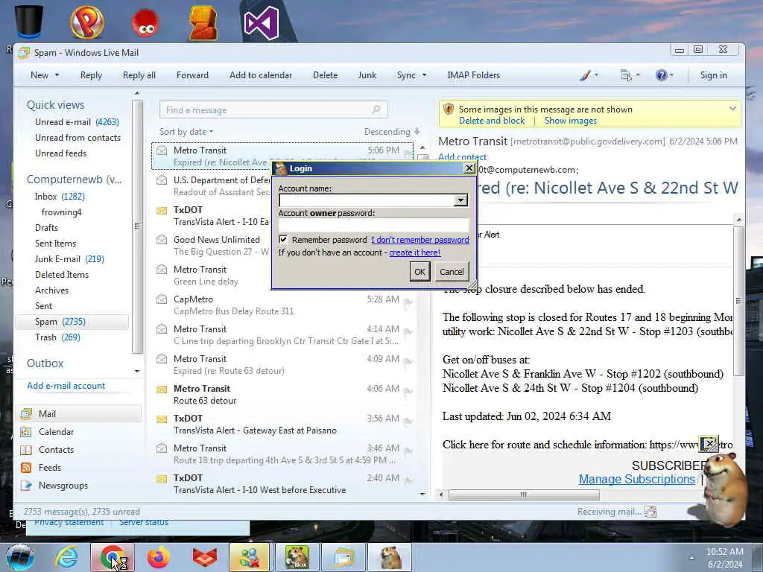Open the hamster Box taskbar icon
This screenshot has width=763, height=572.
297,557
